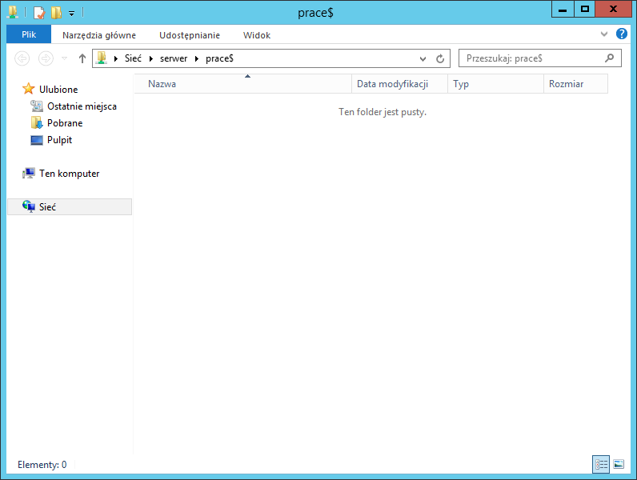Minimize the prace$ window

point(563,10)
